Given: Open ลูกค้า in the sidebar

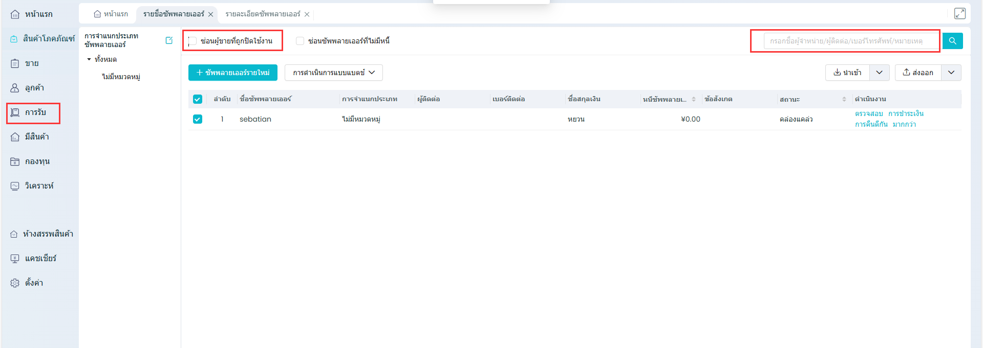Looking at the screenshot, I should point(34,88).
